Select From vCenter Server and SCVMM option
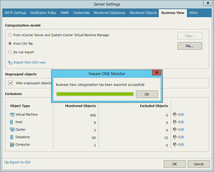The width and height of the screenshot is (214, 172). (x=10, y=35)
